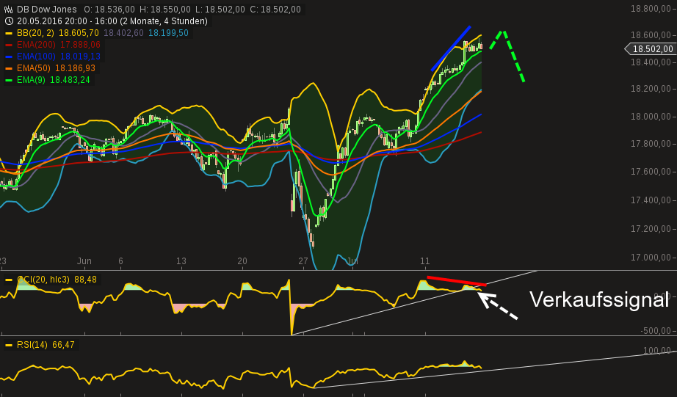Click the Jun label on the time axis
Screen dimensions: 677x397
click(x=84, y=261)
